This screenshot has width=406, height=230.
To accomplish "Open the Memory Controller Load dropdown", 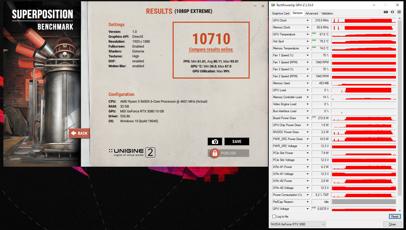I will tap(308, 97).
